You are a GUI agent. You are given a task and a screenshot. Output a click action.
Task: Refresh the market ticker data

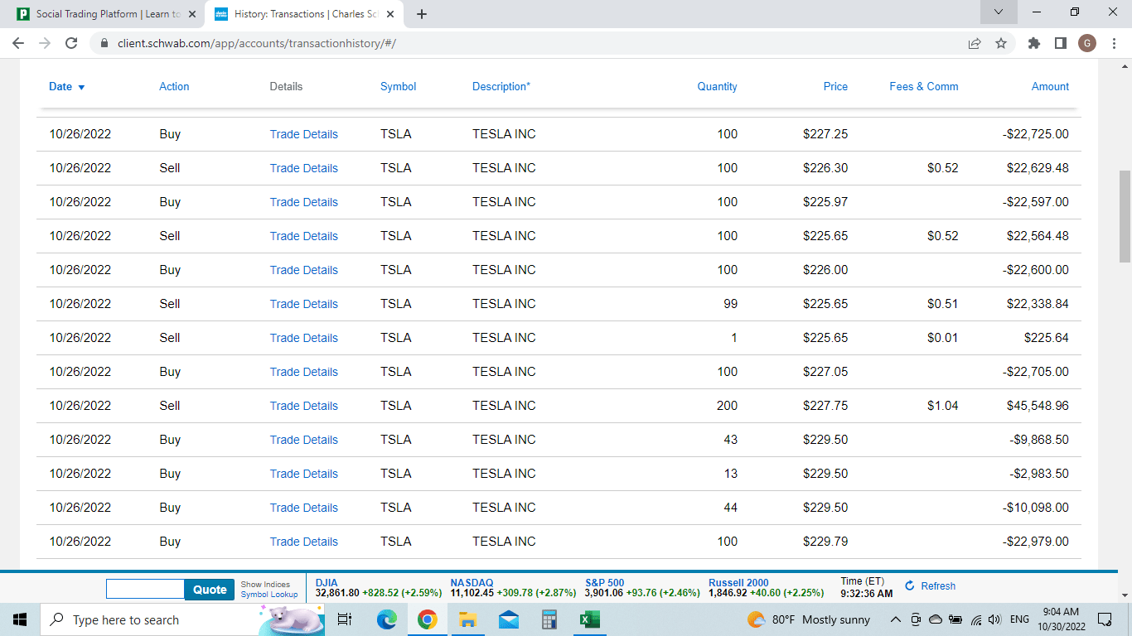click(x=930, y=585)
